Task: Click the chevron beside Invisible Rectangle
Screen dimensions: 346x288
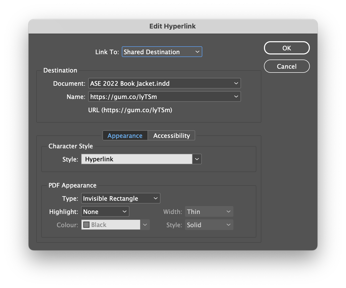Action: [155, 198]
